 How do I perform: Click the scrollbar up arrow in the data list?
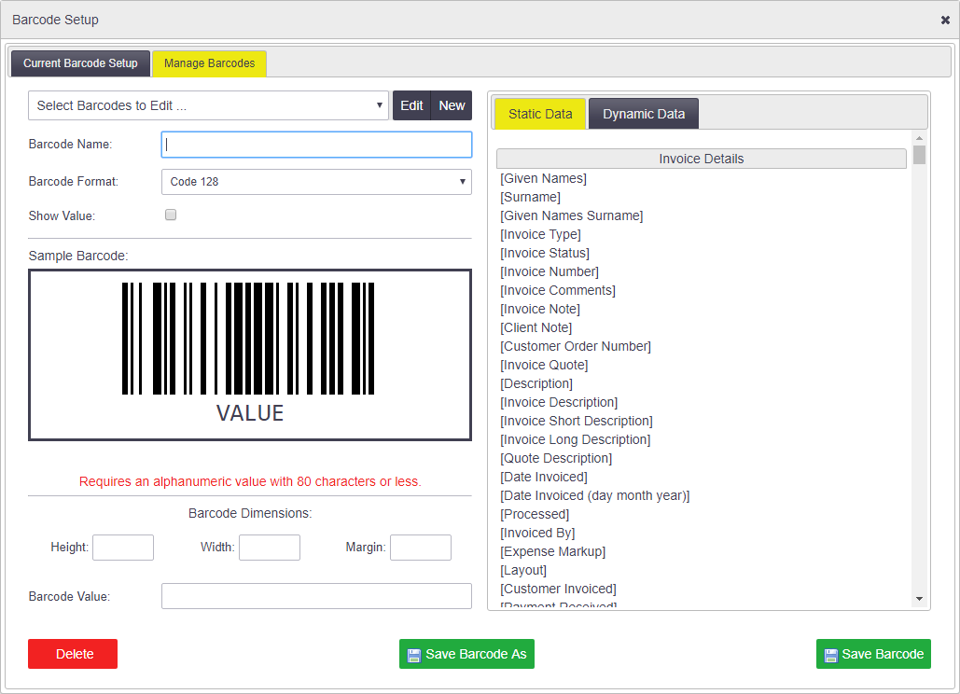coord(919,138)
